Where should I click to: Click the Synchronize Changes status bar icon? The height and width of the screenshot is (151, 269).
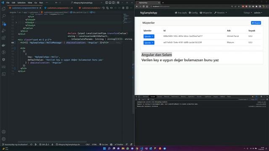click(31, 144)
